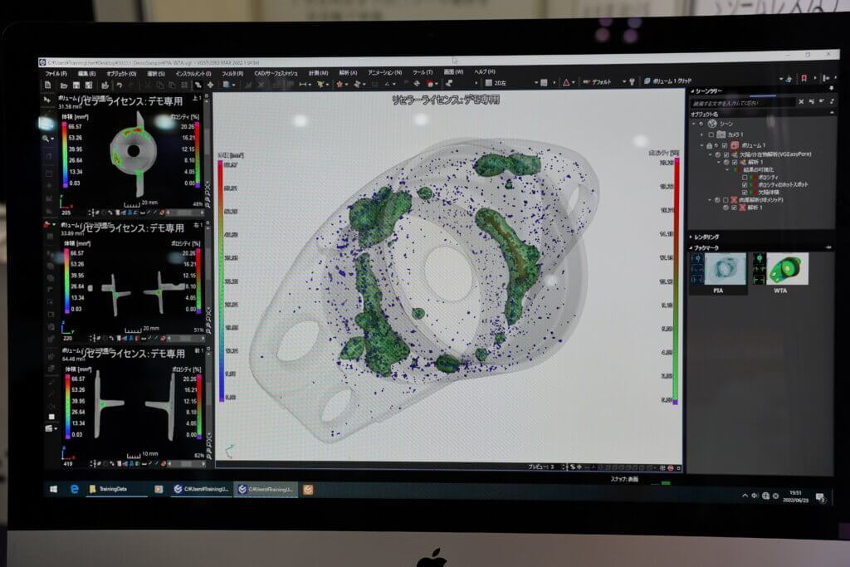Screen dimensions: 850x567
Task: Click the ボリューム 1 red volume icon
Action: 735,145
